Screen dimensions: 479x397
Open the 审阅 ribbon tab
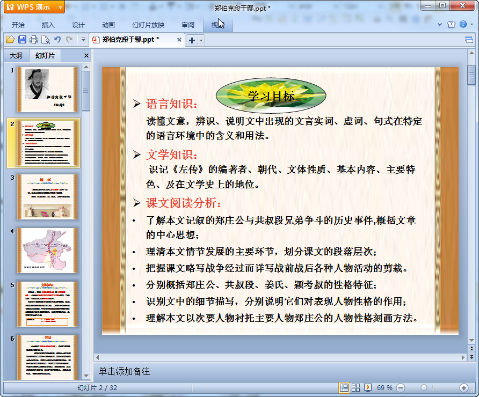[188, 25]
